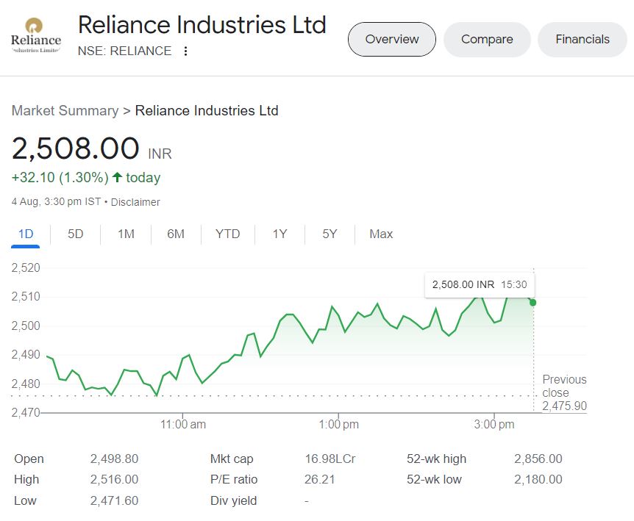
Task: Open the three-dot more options menu
Action: point(185,51)
